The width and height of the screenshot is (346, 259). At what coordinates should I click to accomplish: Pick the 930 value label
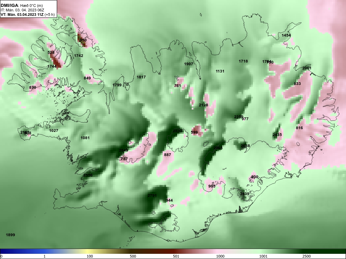coord(254,177)
